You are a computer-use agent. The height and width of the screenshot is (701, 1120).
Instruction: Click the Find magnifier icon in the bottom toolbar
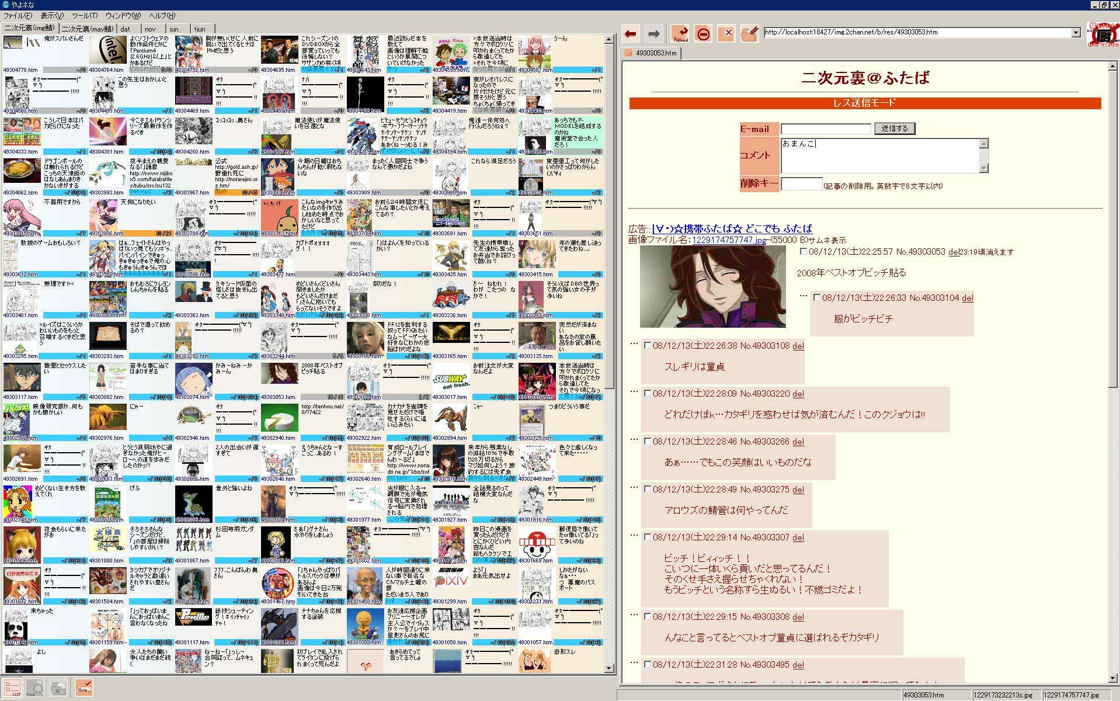click(x=35, y=688)
